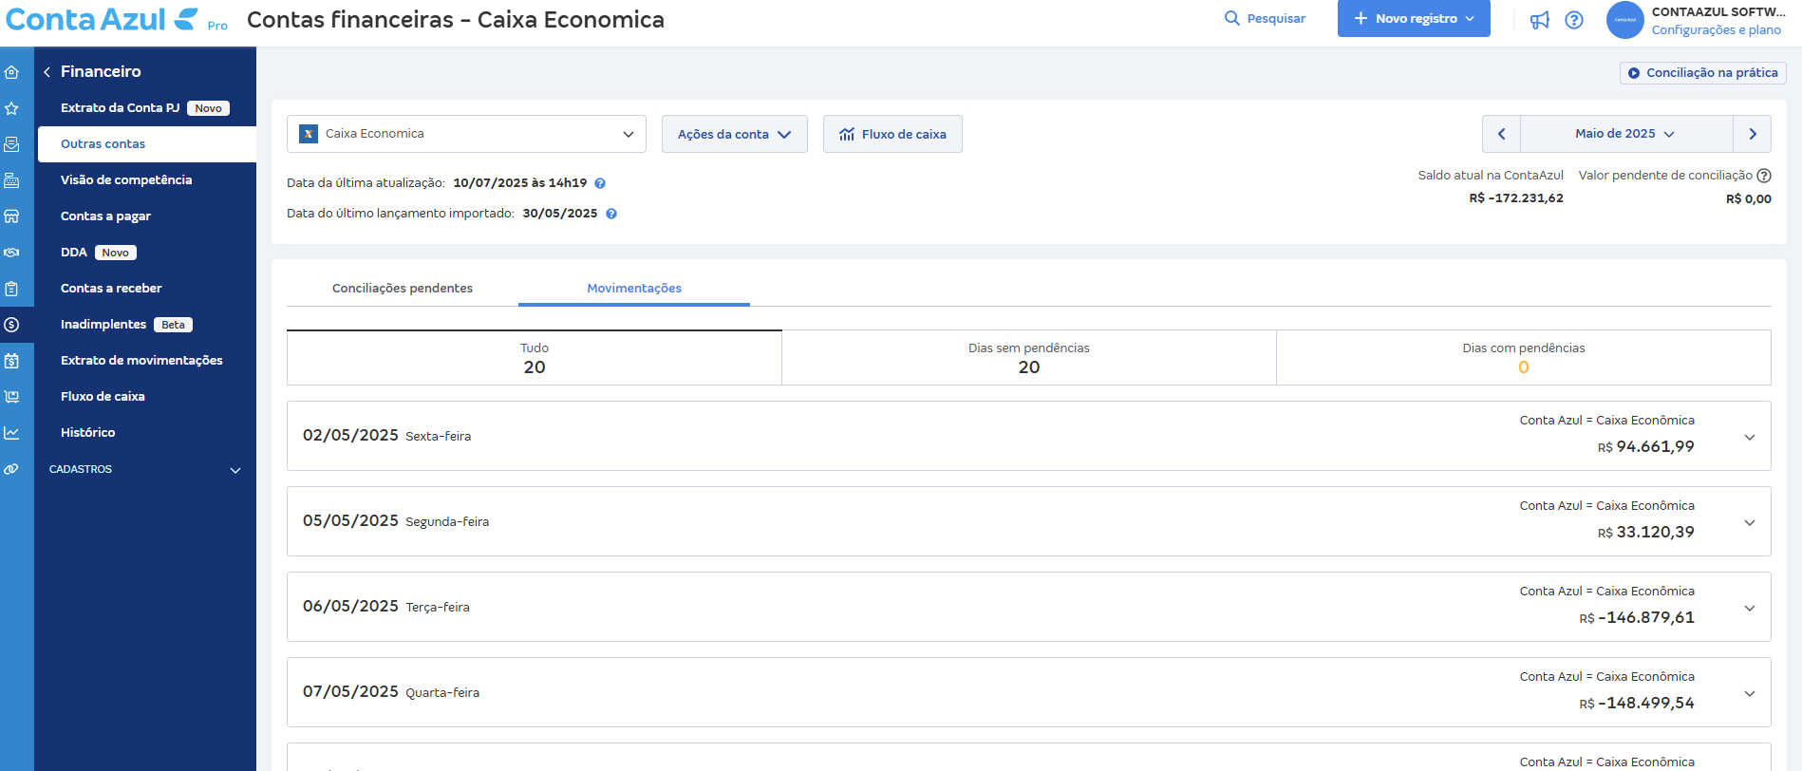Expand the 02/05/2025 Sexta-feira row

tap(1029, 436)
